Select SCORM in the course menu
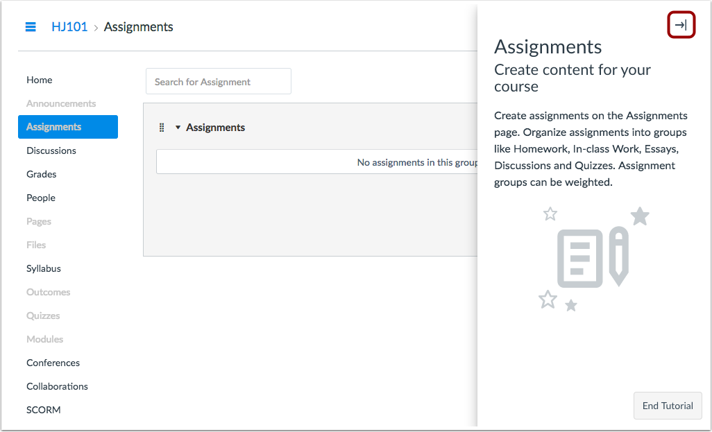Screen dimensions: 712x432 point(43,410)
